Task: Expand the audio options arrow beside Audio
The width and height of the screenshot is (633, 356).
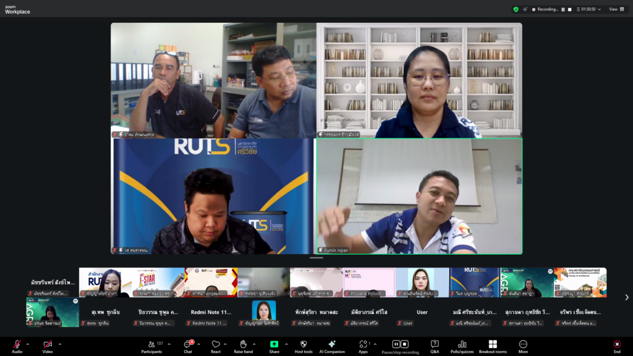Action: 27,344
